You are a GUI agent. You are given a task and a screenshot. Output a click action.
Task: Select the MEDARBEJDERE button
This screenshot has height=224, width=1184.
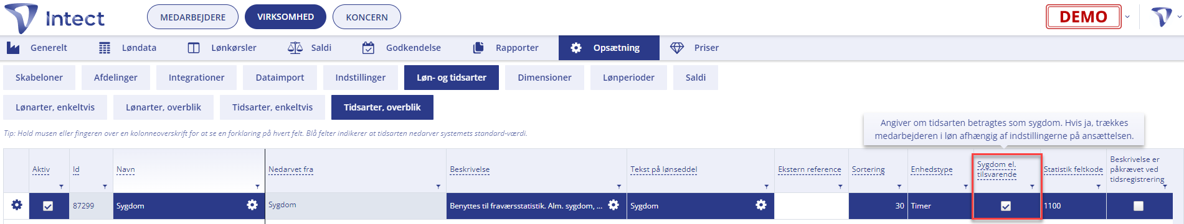pos(193,17)
